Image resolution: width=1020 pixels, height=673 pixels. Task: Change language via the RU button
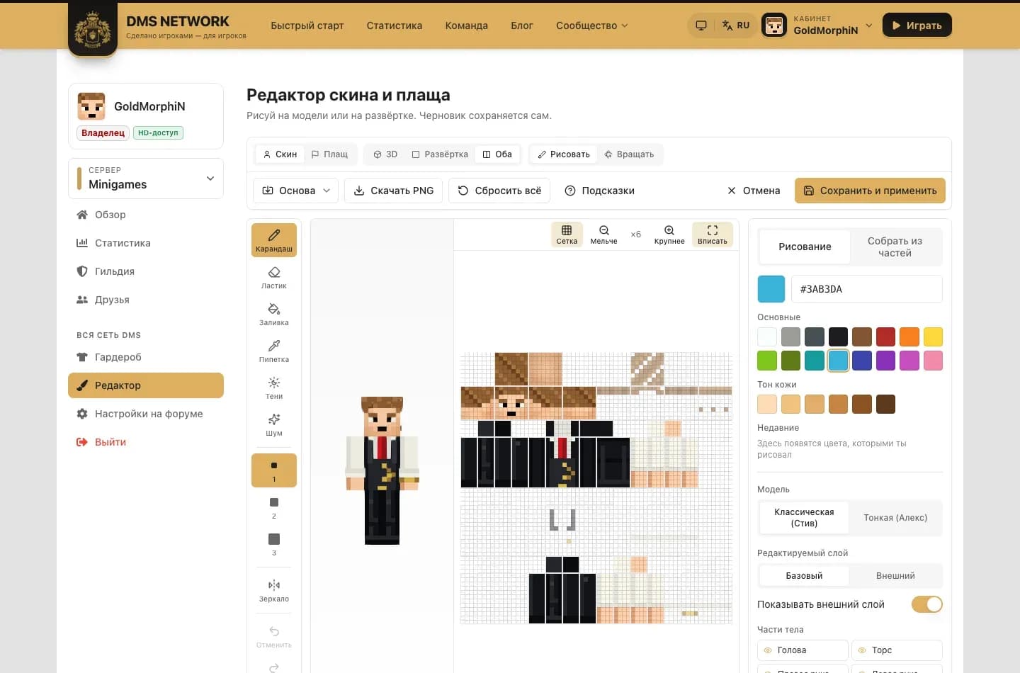tap(736, 26)
